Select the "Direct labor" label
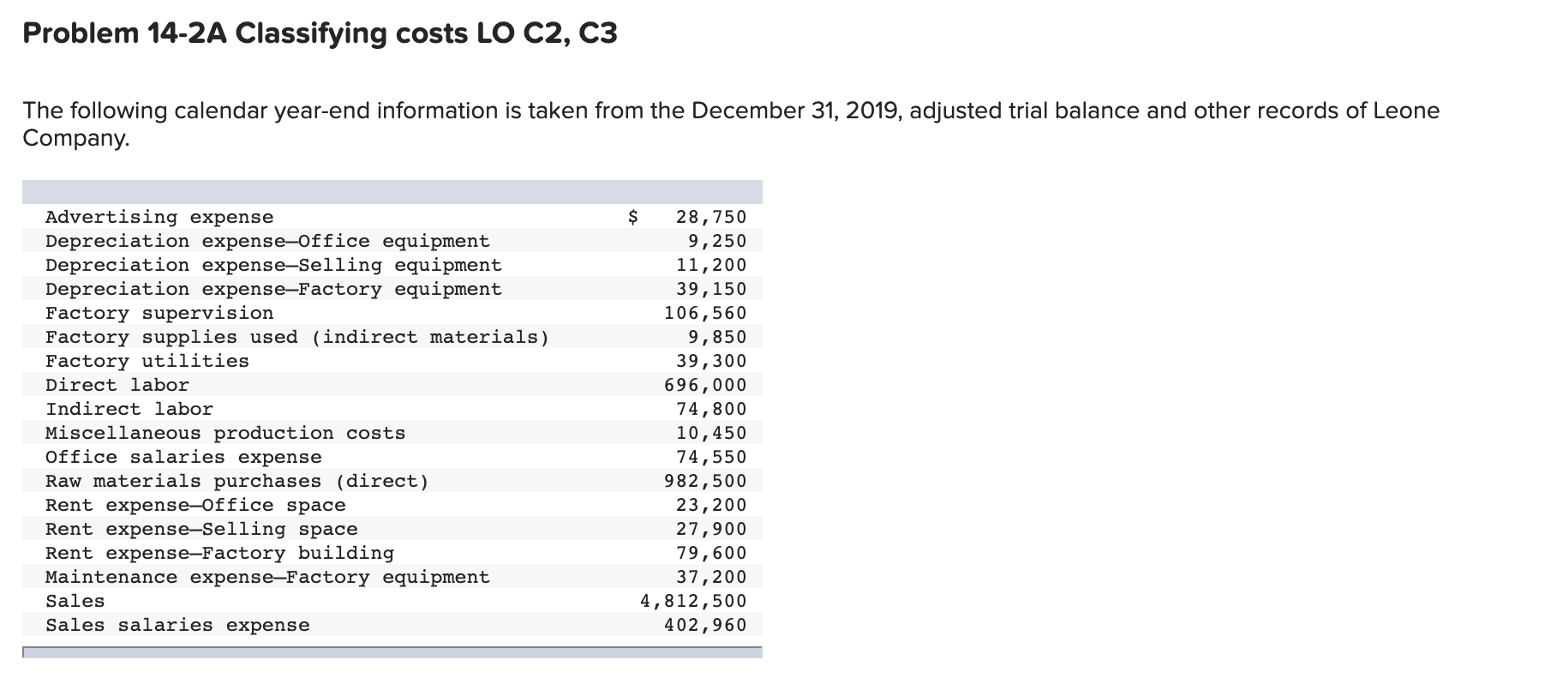 click(x=117, y=386)
